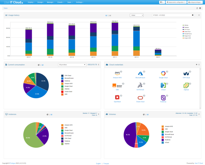Switch Instances panel to bar chart view
This screenshot has height=165, width=205.
pos(51,115)
